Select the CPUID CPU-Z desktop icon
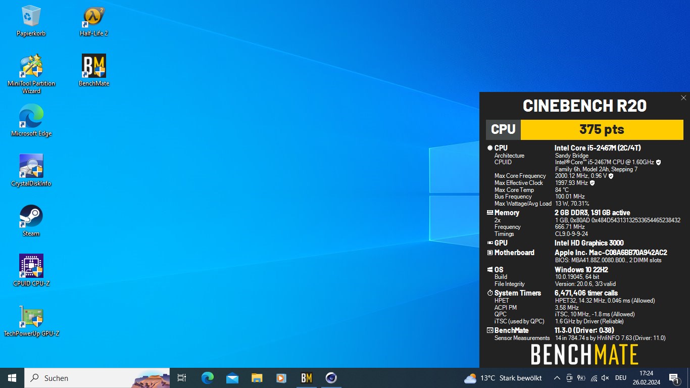 pyautogui.click(x=31, y=270)
